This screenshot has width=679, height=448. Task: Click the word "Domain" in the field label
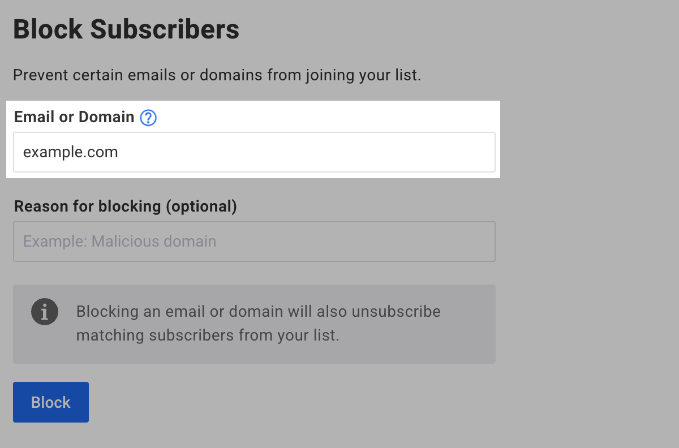(x=106, y=117)
